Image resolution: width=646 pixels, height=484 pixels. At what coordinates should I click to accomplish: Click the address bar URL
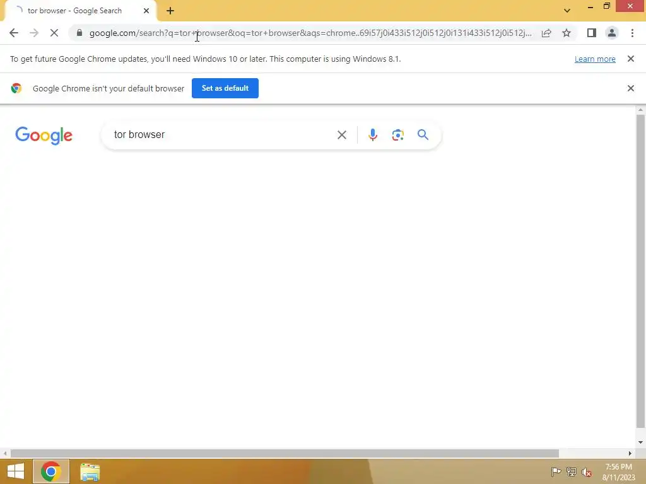310,33
